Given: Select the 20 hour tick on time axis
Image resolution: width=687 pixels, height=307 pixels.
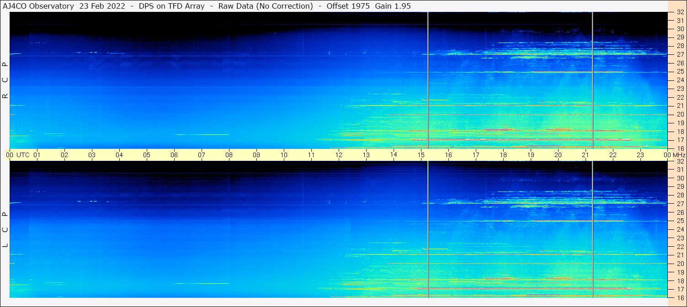Looking at the screenshot, I should click(x=558, y=155).
